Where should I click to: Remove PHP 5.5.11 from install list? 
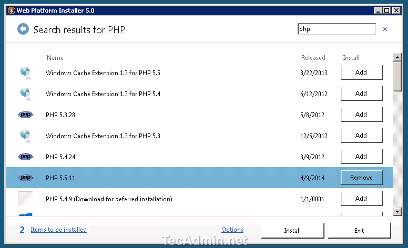[x=361, y=178]
